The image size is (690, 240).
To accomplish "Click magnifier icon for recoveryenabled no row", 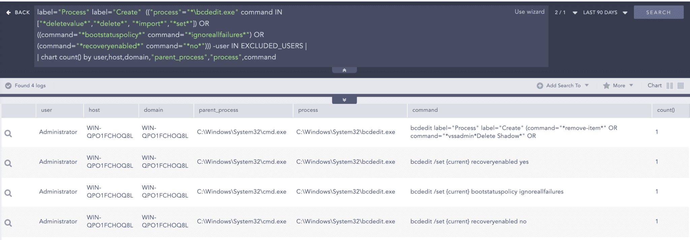I will coord(8,223).
